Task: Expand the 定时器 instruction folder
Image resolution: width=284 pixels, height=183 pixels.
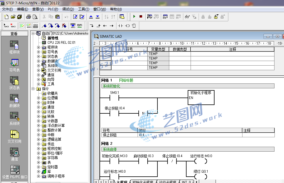Action: [x=38, y=167]
